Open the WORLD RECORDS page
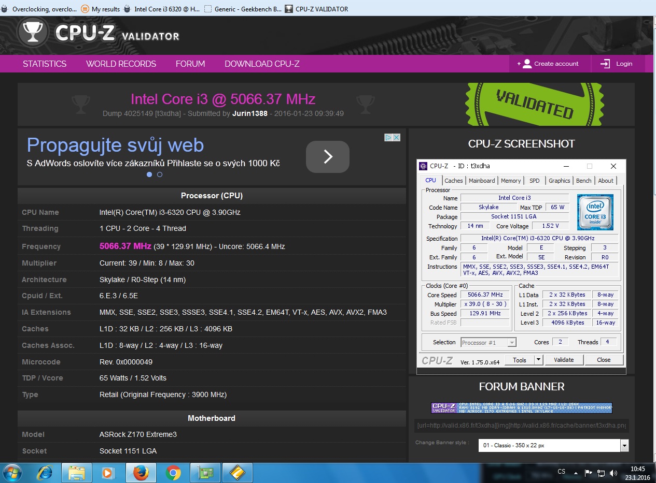The image size is (656, 483). pyautogui.click(x=121, y=64)
